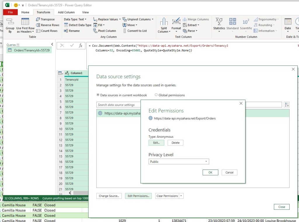Screen dimensions: 299x222
Task: Collapse the Queries pane with chevron
Action: click(x=52, y=44)
